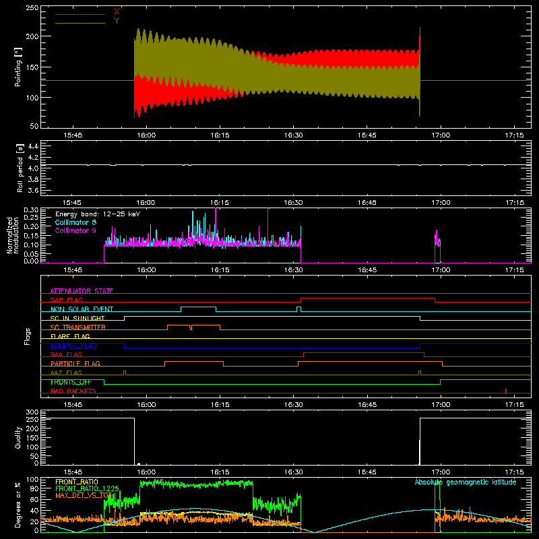Click the short NON_SOLAR_EVENT pulse near 16:31
The width and height of the screenshot is (539, 539).
298,309
